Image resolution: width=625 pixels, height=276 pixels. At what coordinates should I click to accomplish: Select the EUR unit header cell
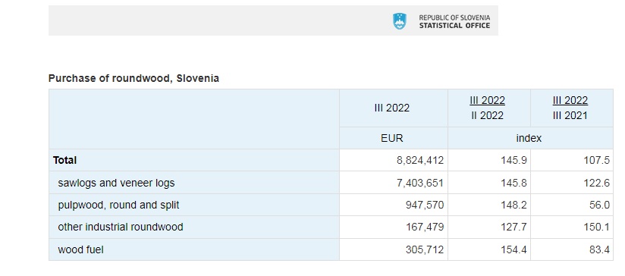pyautogui.click(x=392, y=138)
